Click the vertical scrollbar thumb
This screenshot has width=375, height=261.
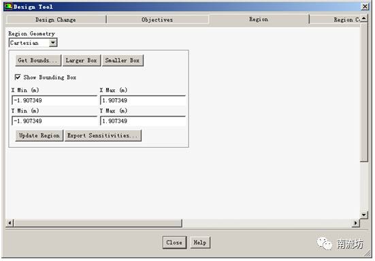click(363, 93)
